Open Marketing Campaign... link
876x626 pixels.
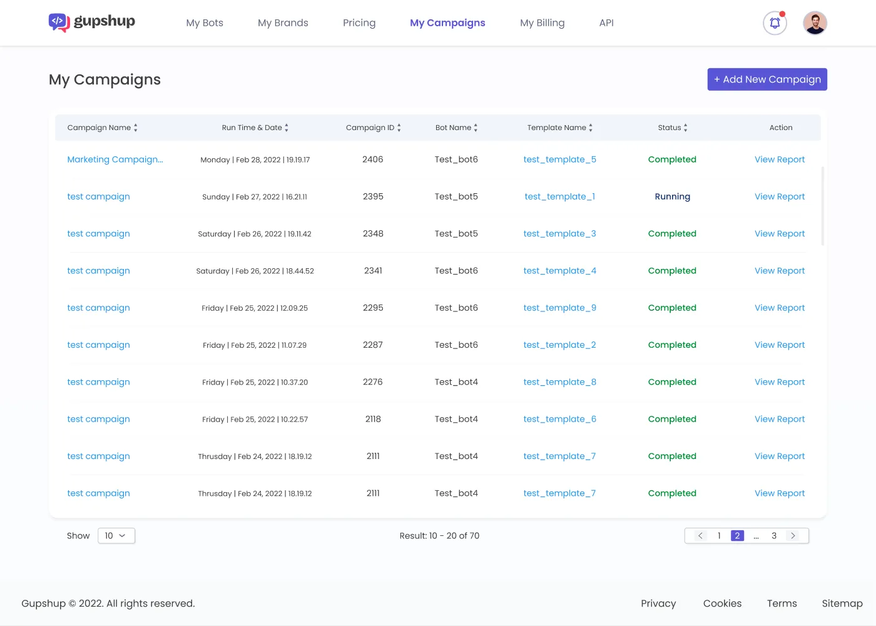115,159
